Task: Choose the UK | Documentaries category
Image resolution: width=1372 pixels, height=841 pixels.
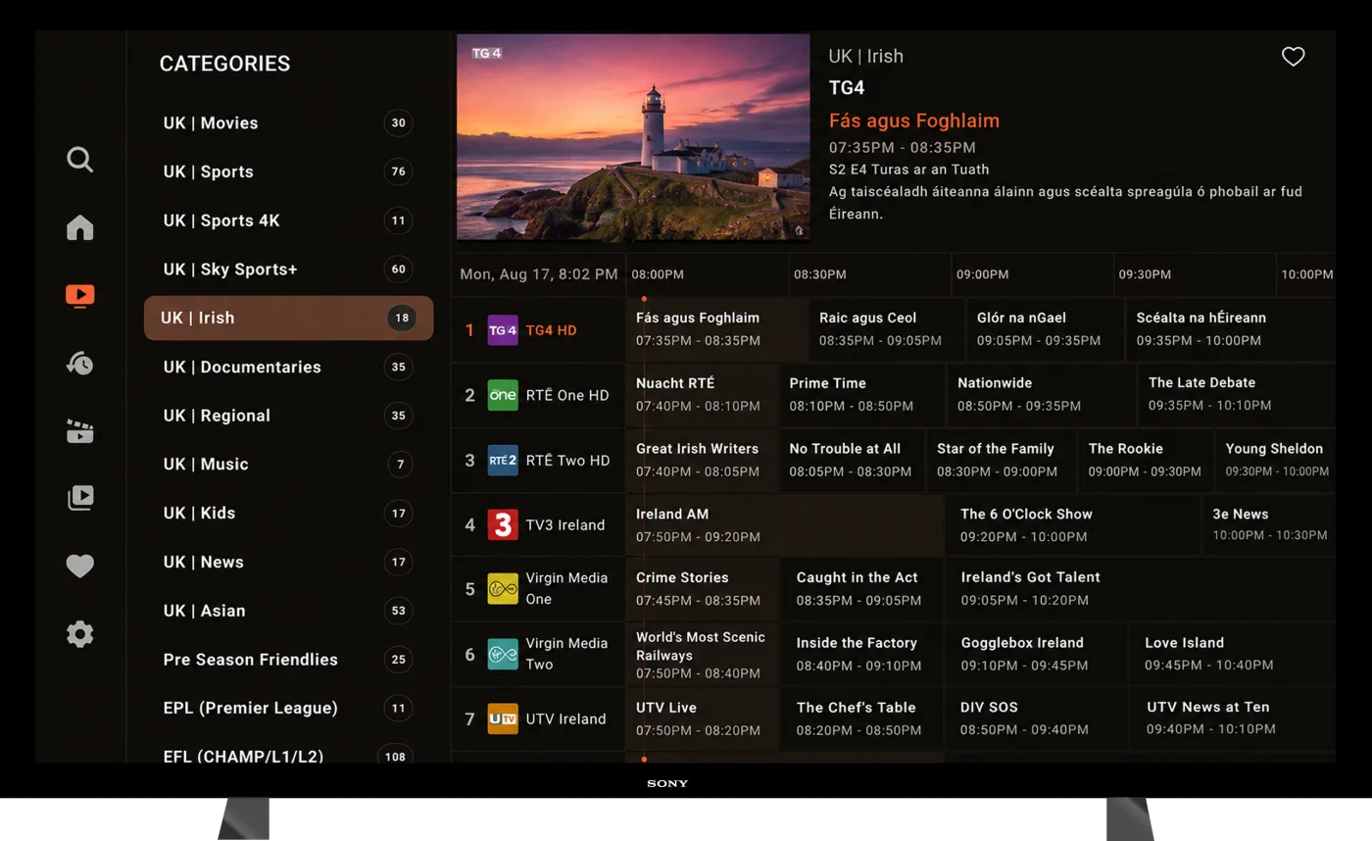Action: [x=288, y=367]
